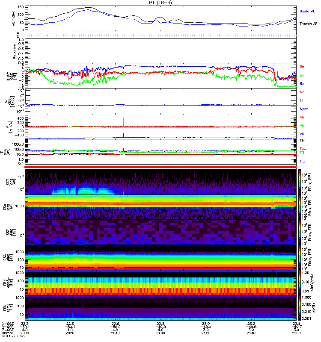Click the ESA electron spectrogram color bar
Viewport: 321px width, 342px height.
(x=300, y=258)
